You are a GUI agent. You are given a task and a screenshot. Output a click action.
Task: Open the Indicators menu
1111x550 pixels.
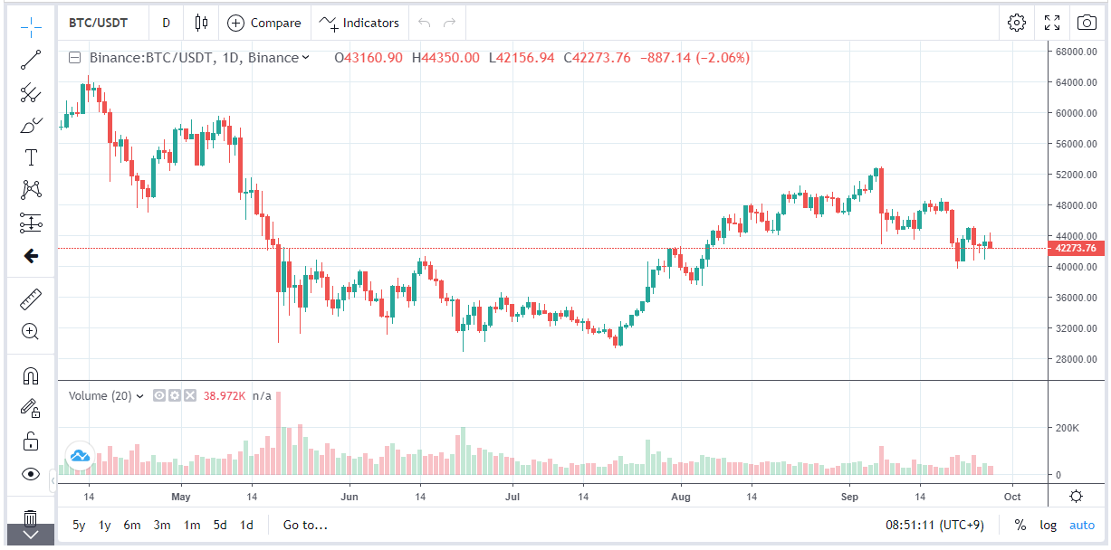click(x=359, y=23)
